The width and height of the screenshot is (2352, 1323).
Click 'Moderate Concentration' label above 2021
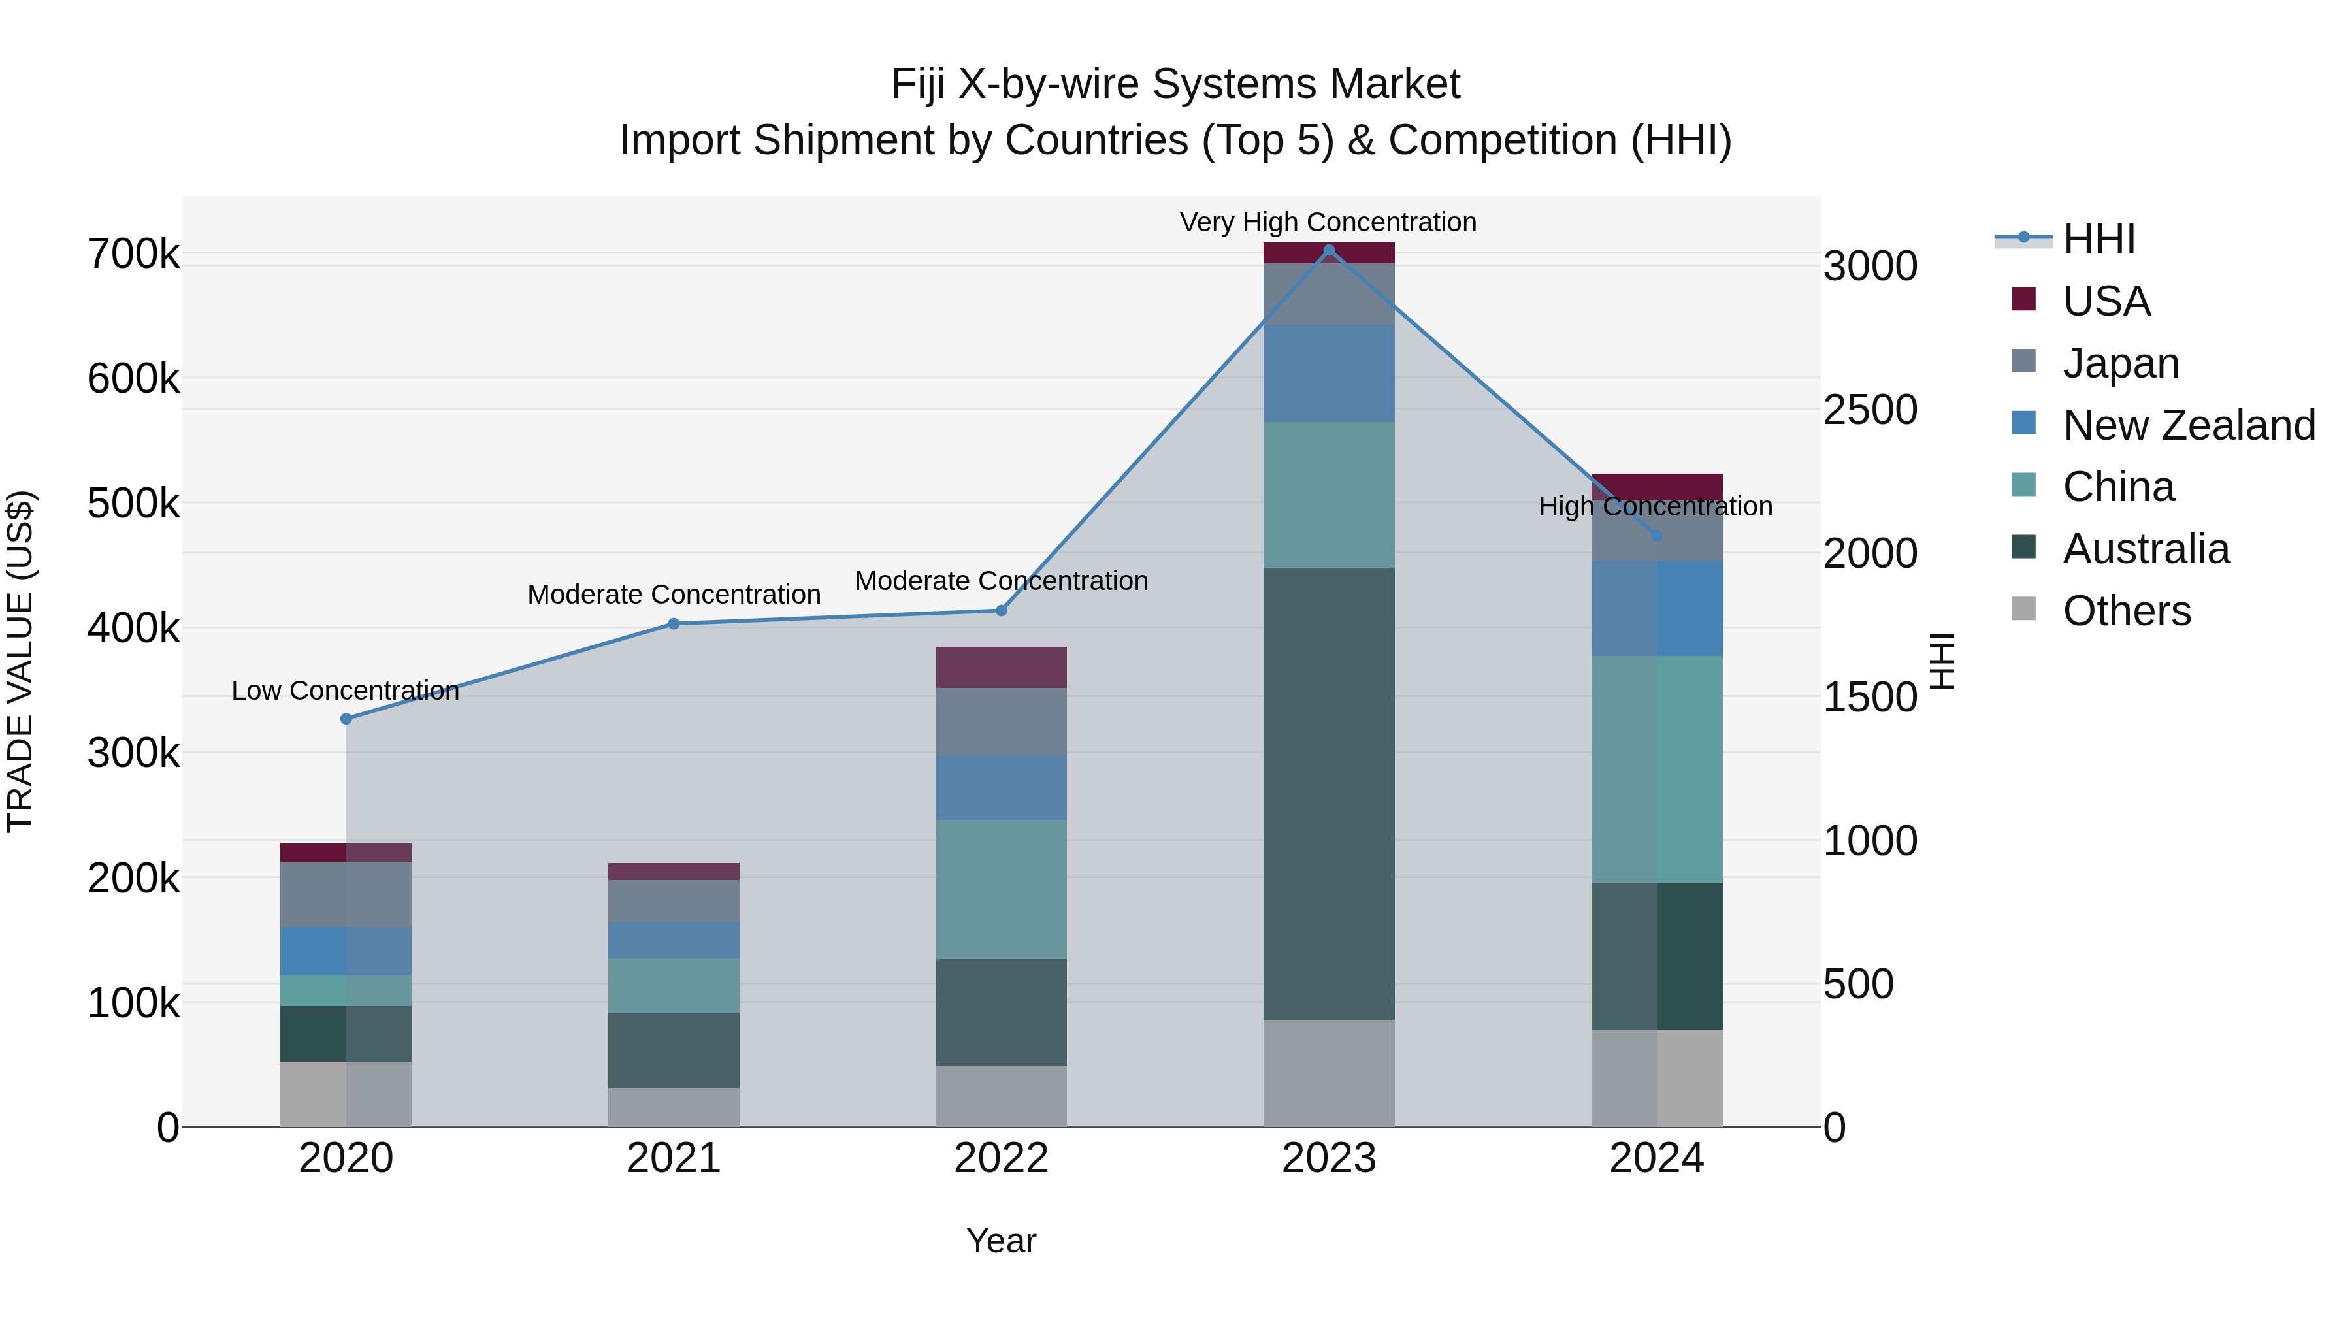674,595
